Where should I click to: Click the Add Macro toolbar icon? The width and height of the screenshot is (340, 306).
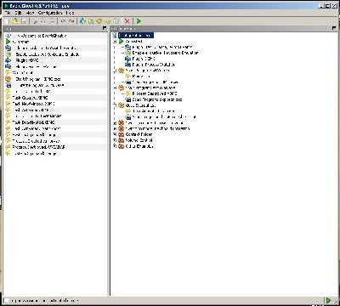(99, 21)
